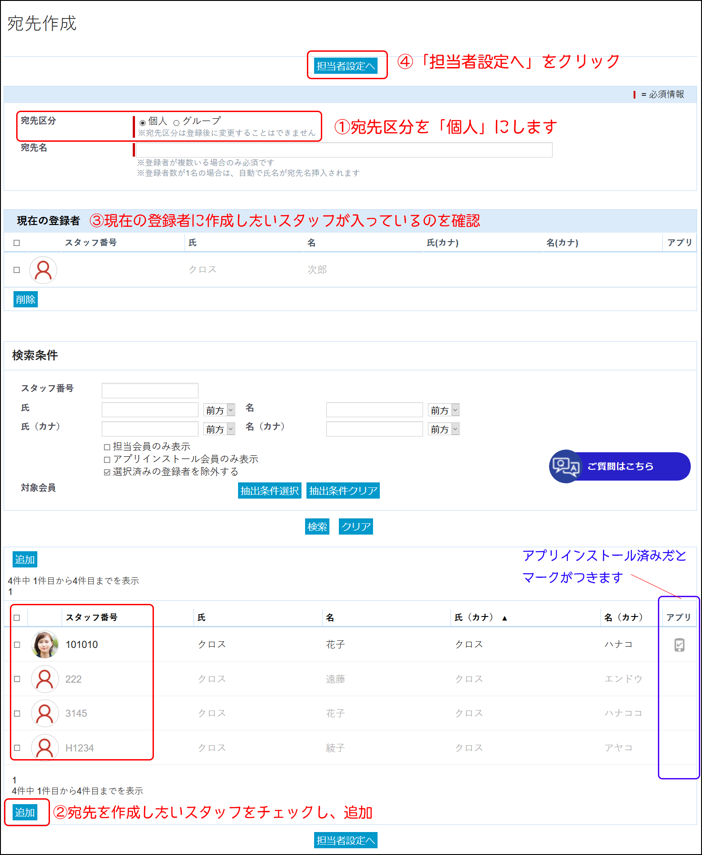Sort results by 氏 column header
702x855 pixels.
(x=202, y=617)
